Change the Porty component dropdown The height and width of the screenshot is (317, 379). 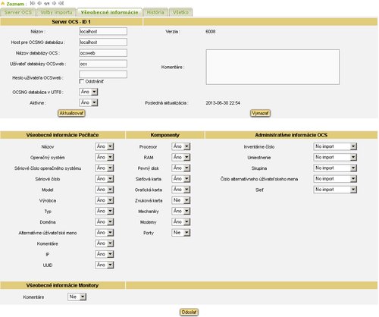pos(180,233)
